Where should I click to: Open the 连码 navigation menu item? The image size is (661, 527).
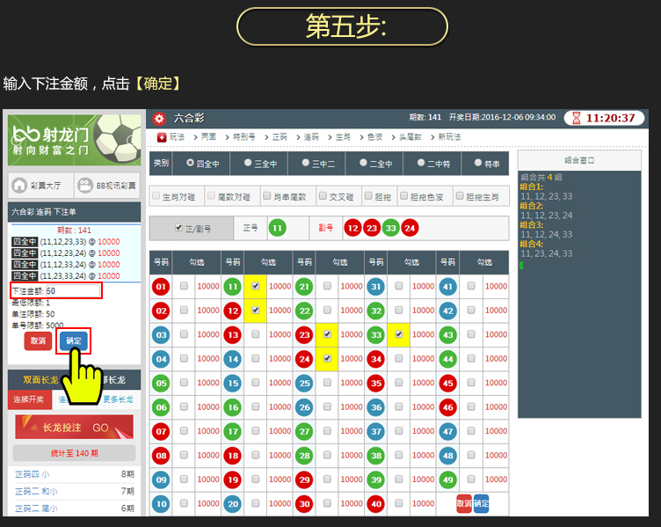tap(309, 137)
